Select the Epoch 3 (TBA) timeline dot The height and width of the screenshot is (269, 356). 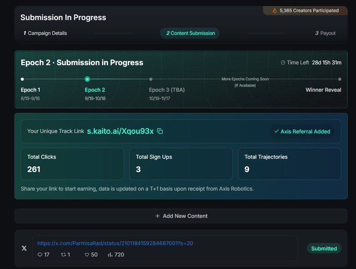tap(151, 79)
